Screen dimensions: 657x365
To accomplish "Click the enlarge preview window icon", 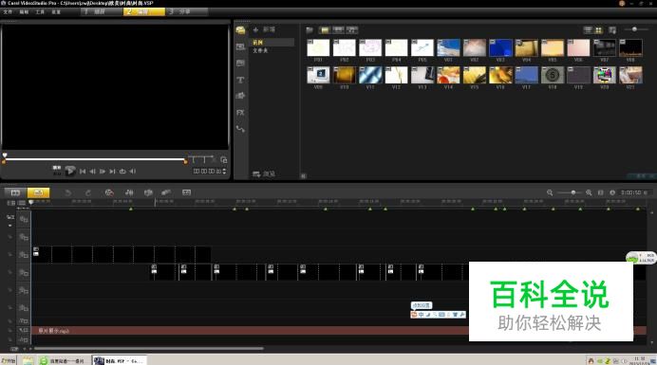I will click(224, 160).
